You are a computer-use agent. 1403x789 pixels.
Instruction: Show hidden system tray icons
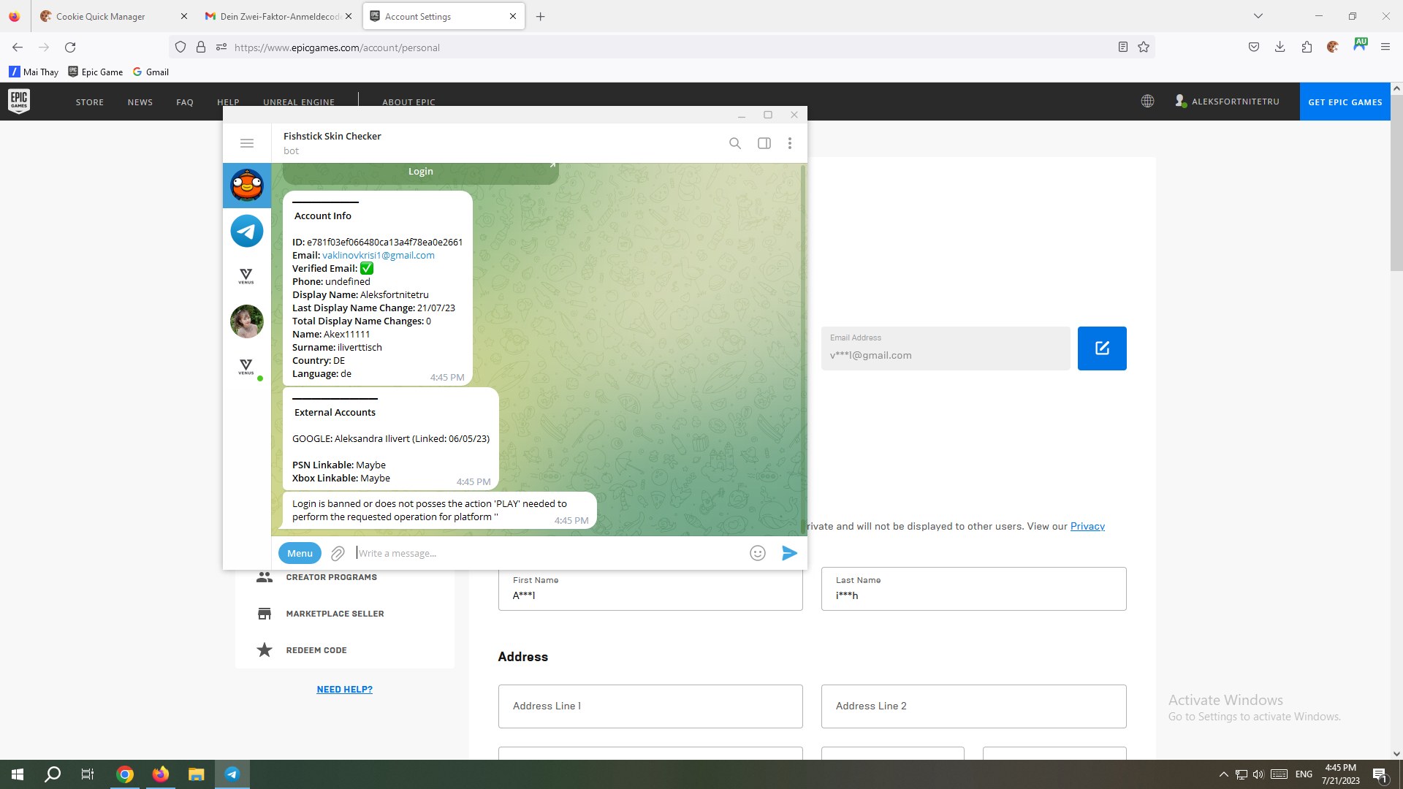click(x=1223, y=774)
